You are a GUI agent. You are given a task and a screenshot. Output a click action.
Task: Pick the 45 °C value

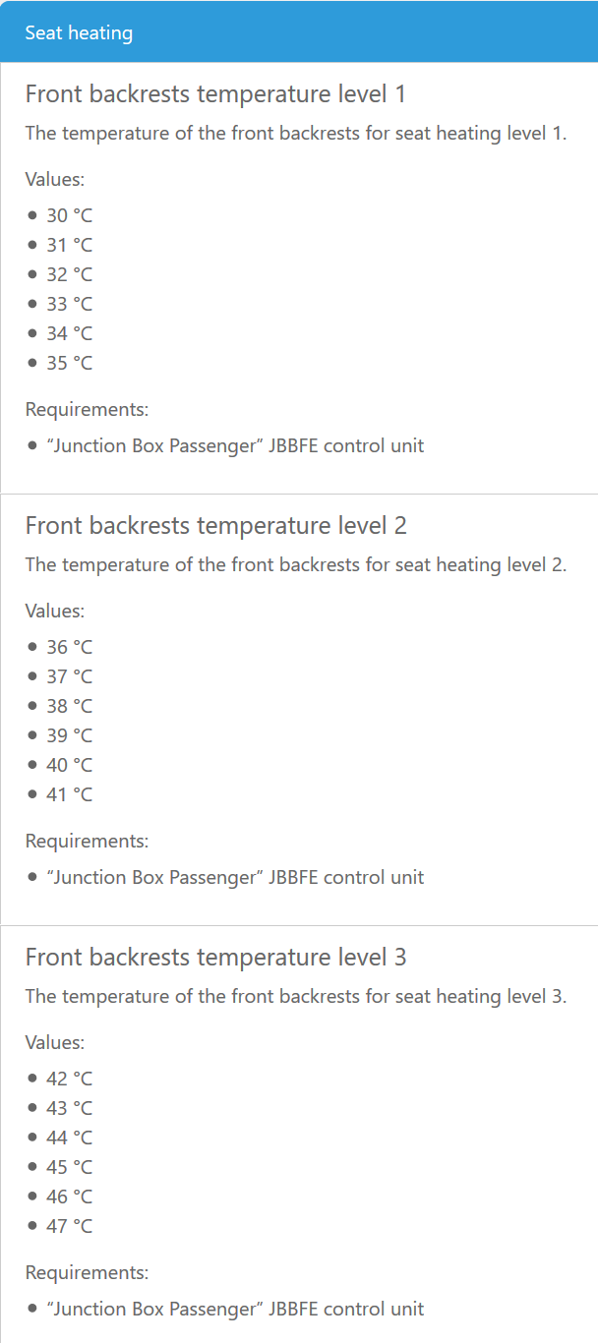click(69, 1167)
